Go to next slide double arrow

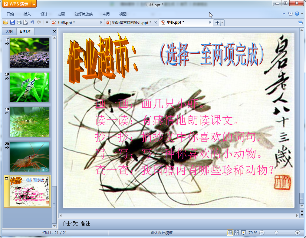302,215
